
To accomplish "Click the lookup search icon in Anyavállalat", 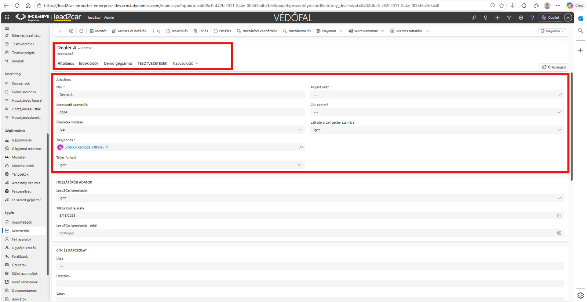I will [560, 94].
